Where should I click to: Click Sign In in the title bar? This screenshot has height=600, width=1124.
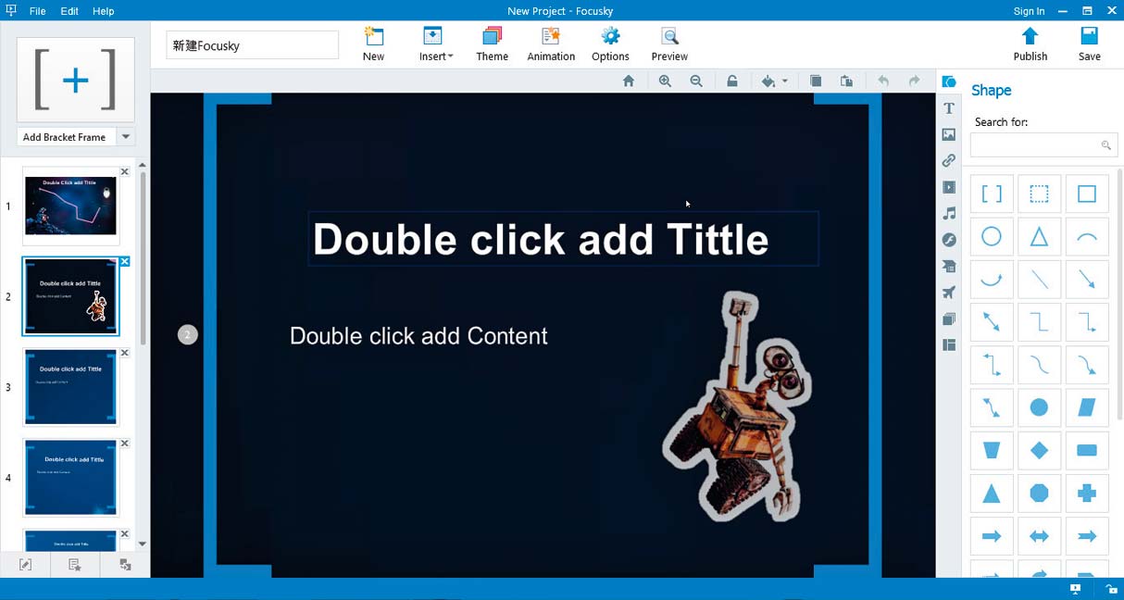pyautogui.click(x=1029, y=11)
